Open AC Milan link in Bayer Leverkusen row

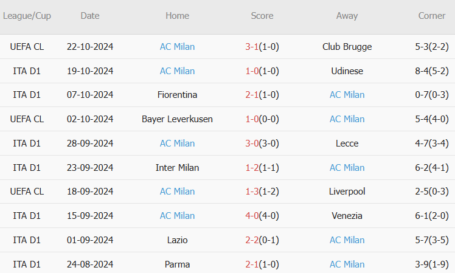point(347,119)
